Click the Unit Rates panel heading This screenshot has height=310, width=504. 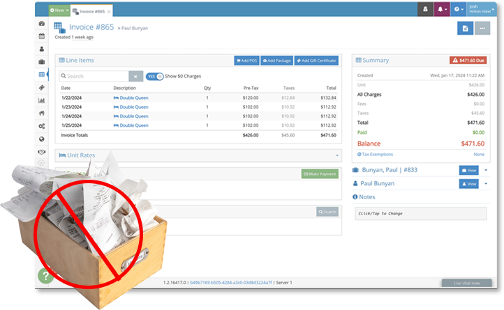[77, 155]
